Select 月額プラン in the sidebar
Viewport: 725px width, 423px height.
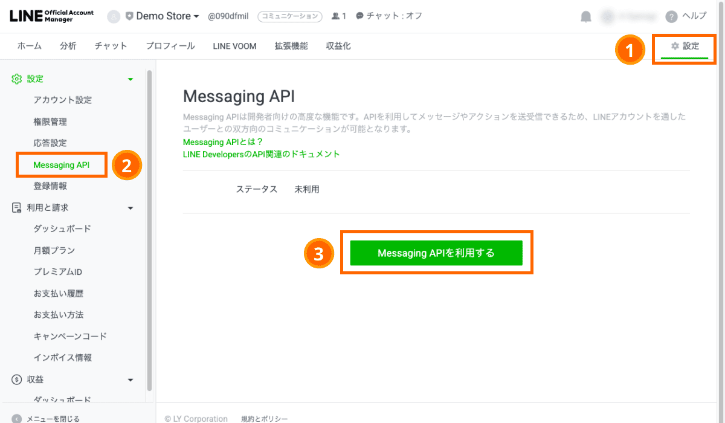coord(54,250)
